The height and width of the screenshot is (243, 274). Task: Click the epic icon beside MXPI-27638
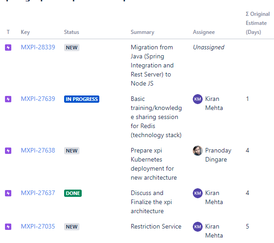[x=8, y=151]
